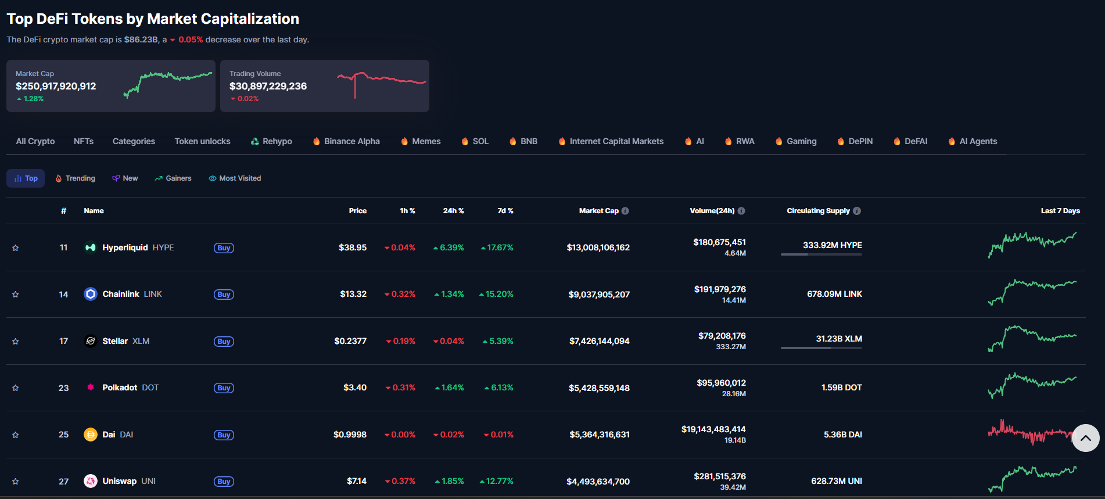Click the DeFAI flame icon
The width and height of the screenshot is (1105, 499).
[897, 141]
